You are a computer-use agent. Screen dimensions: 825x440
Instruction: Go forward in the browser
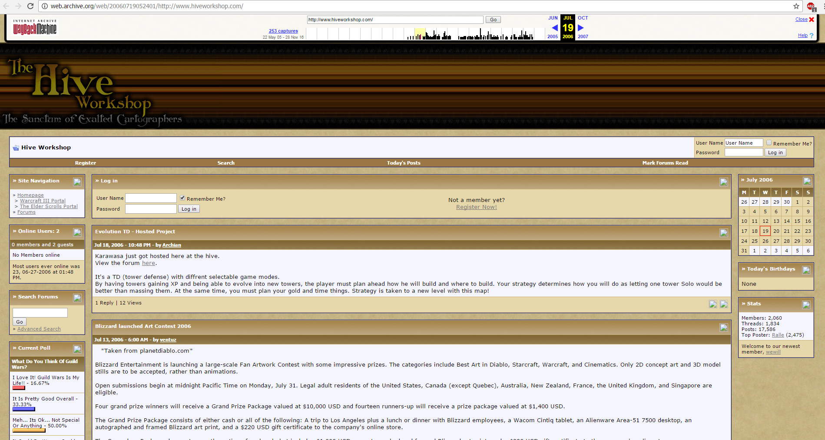click(18, 6)
